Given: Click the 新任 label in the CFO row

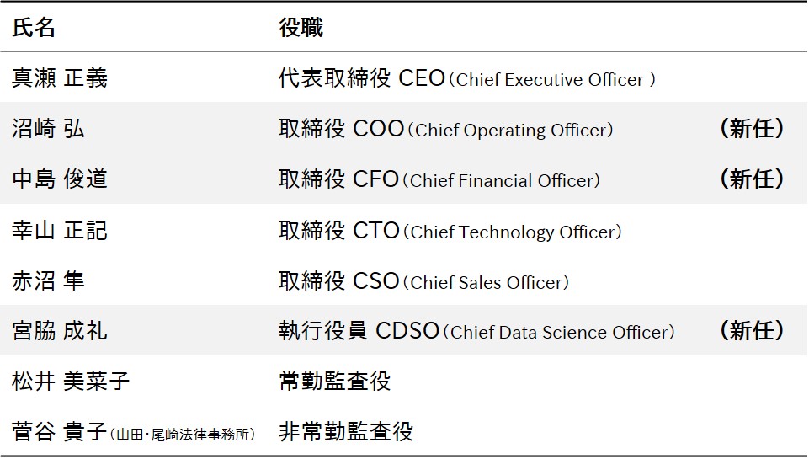Looking at the screenshot, I should click(x=753, y=179).
